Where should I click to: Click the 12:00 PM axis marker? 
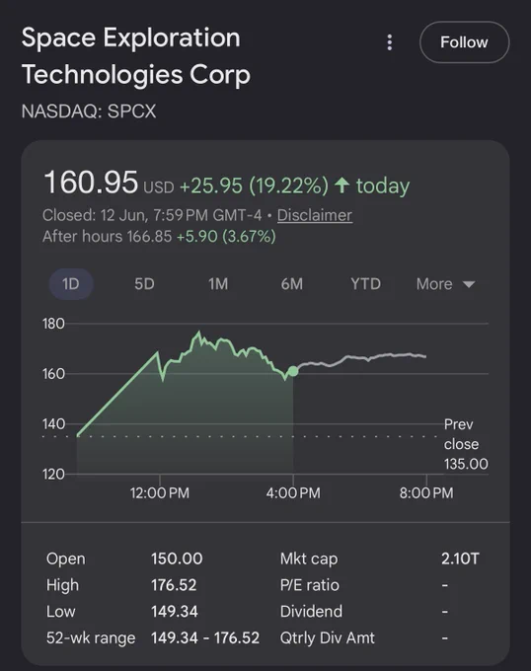point(160,492)
